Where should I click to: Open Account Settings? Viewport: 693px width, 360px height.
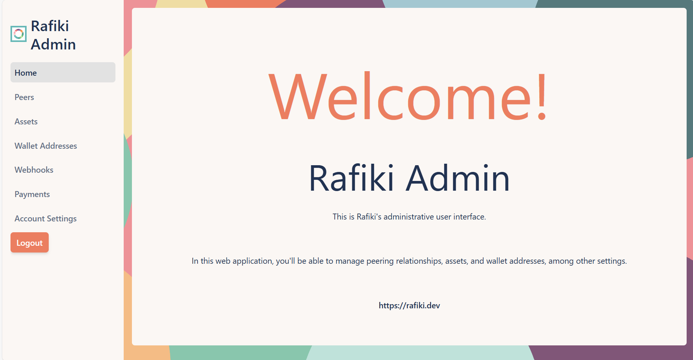(x=45, y=218)
